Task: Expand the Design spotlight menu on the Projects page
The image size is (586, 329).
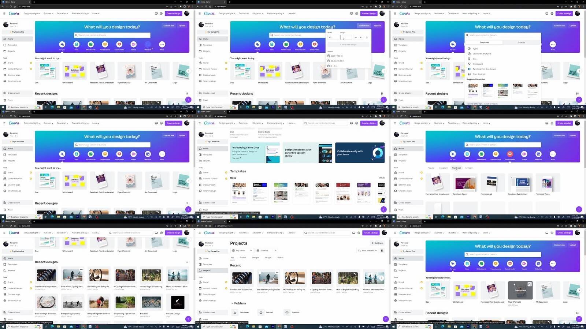Action: pos(227,233)
